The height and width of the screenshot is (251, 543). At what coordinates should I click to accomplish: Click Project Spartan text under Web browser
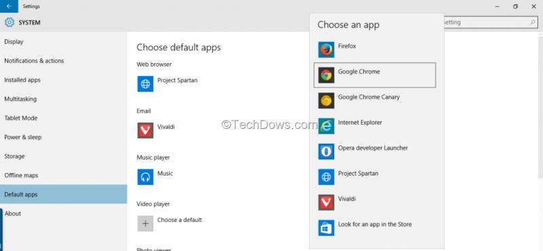pyautogui.click(x=177, y=80)
